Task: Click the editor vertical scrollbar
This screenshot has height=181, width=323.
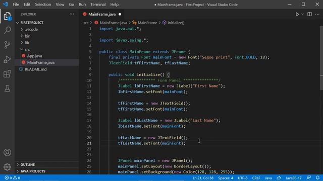Action: (321, 58)
